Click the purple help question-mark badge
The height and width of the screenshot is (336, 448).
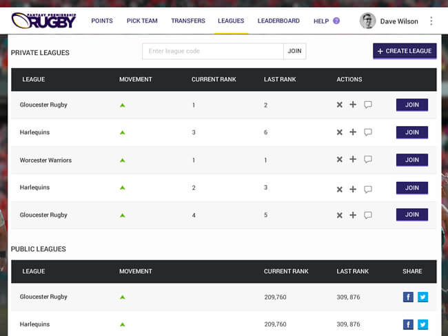click(336, 21)
